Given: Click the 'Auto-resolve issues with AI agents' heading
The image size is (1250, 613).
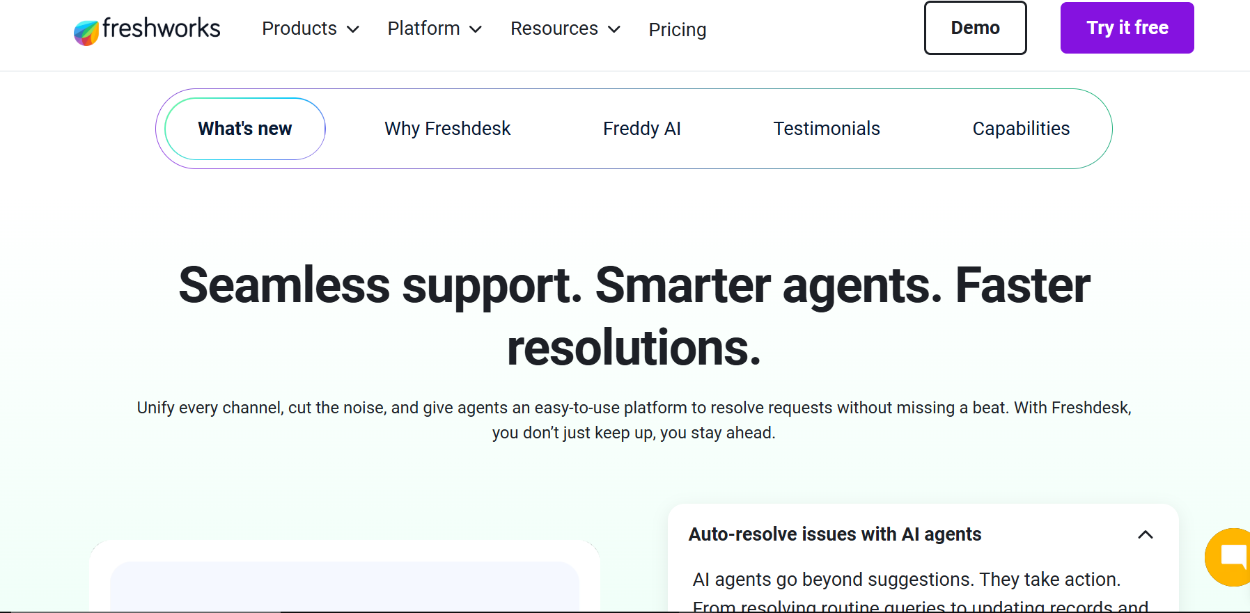Looking at the screenshot, I should point(835,534).
